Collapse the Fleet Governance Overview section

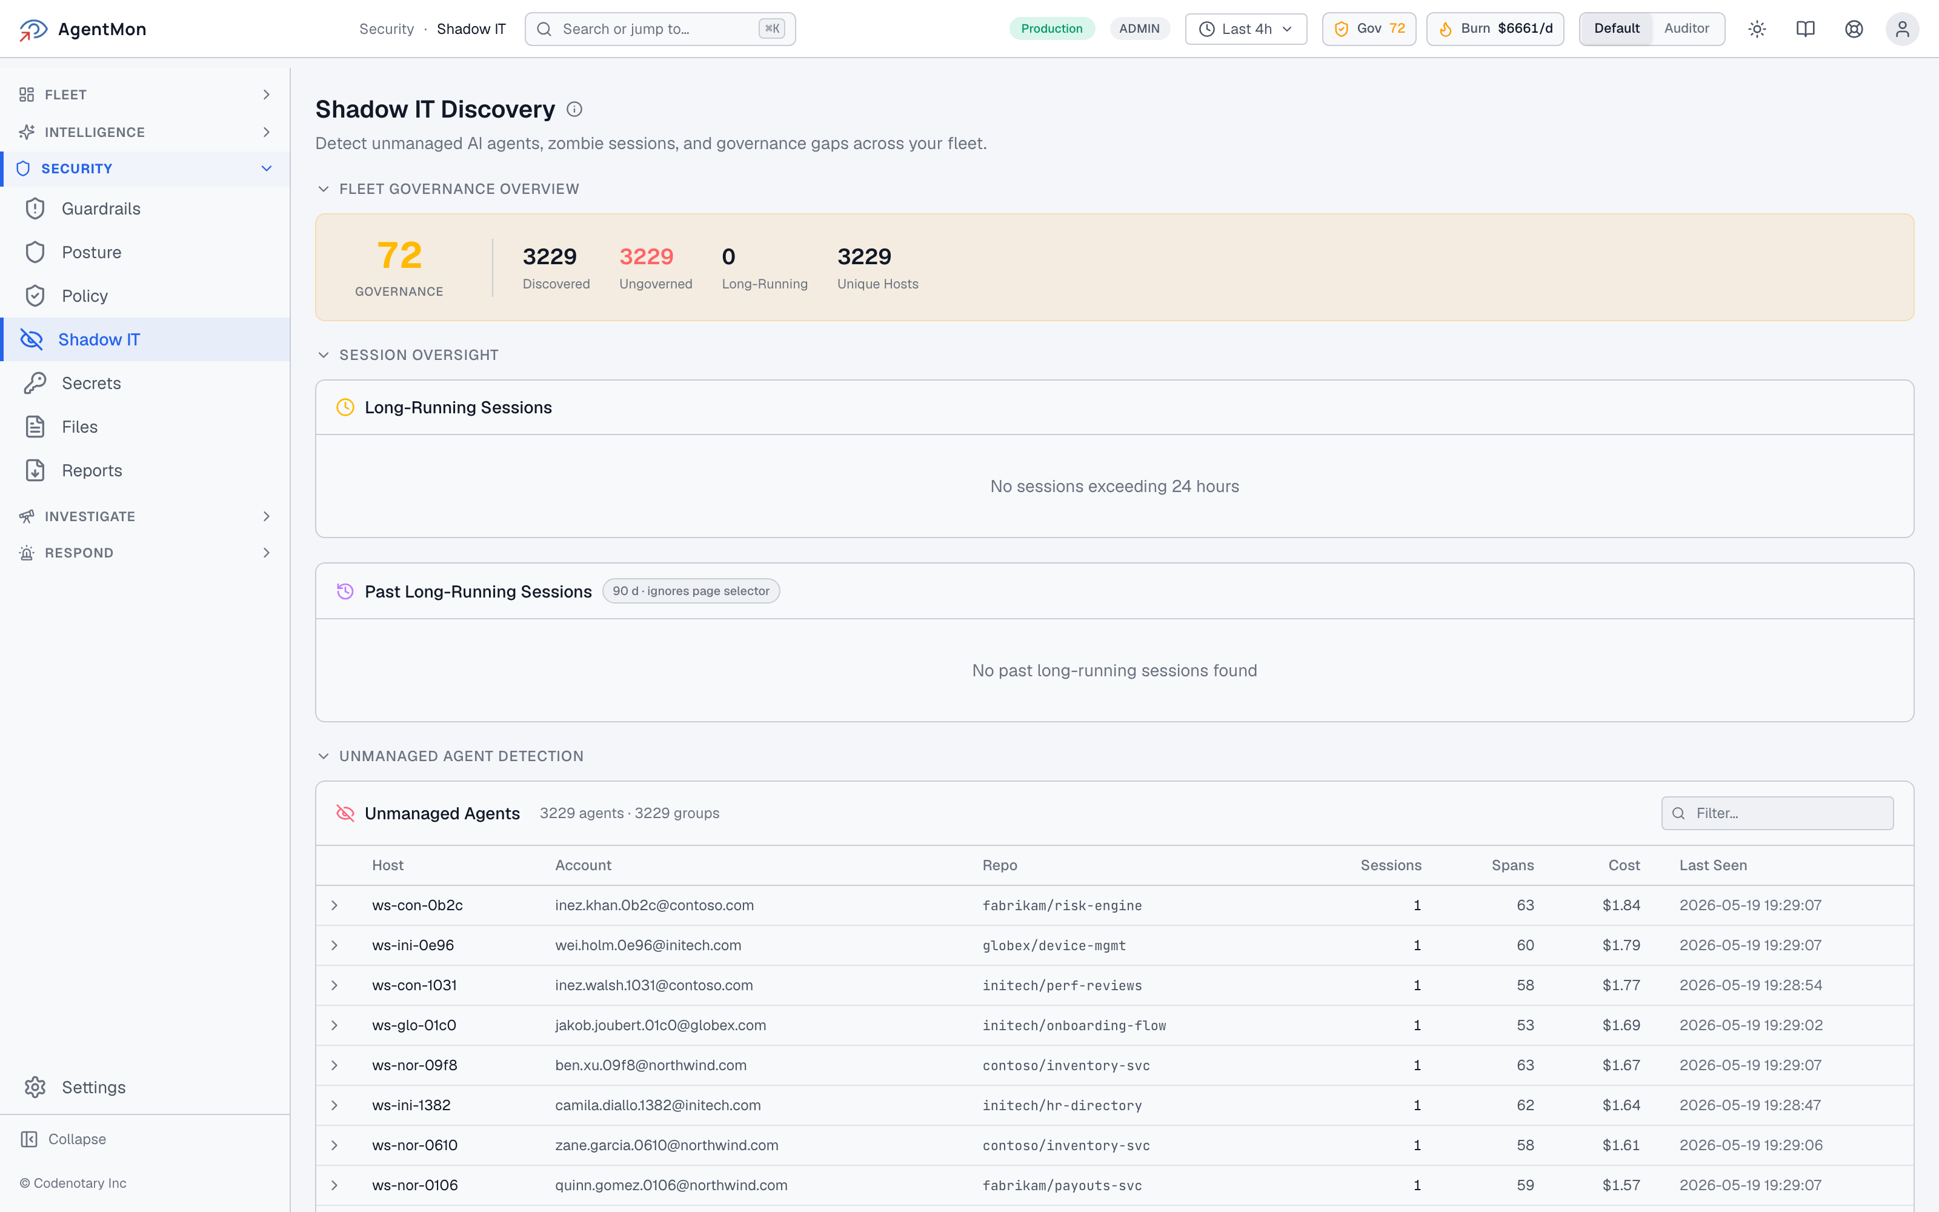click(324, 189)
